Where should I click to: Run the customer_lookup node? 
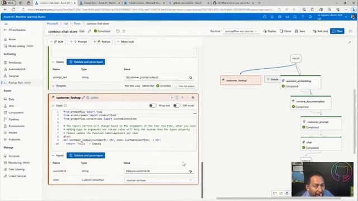172,98
